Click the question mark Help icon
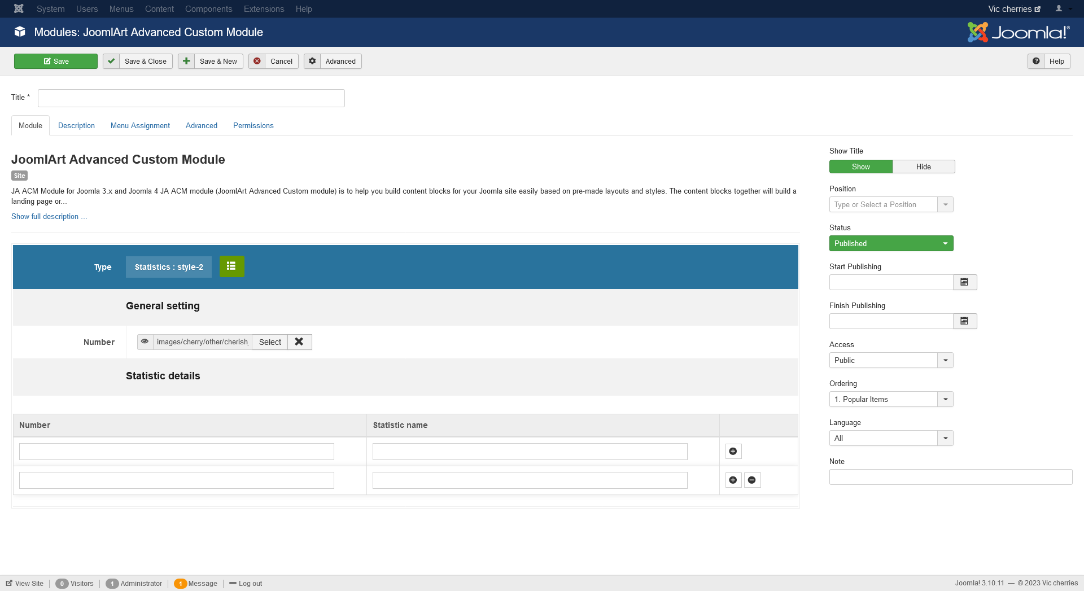Image resolution: width=1084 pixels, height=591 pixels. (x=1036, y=61)
